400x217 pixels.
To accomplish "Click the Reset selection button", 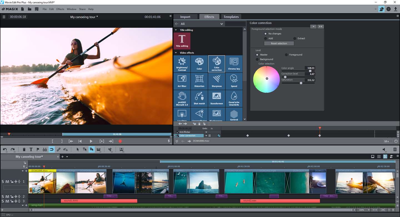I will (279, 43).
